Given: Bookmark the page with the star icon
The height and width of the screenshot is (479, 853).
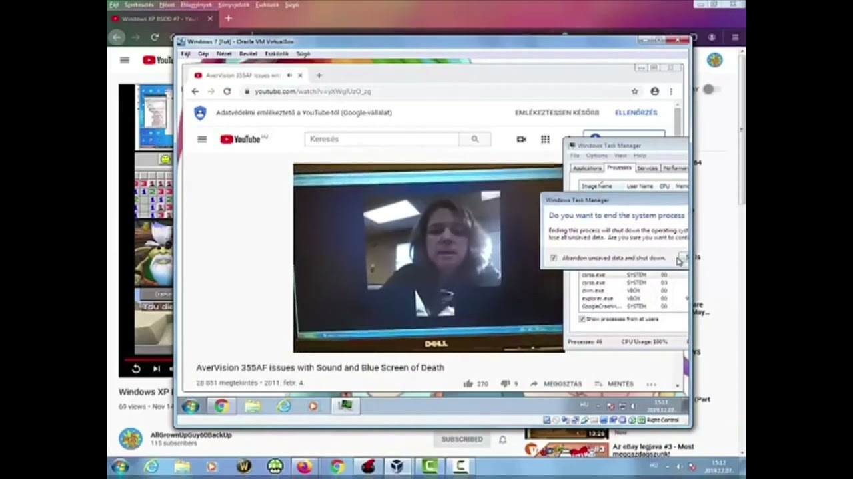Looking at the screenshot, I should point(635,92).
